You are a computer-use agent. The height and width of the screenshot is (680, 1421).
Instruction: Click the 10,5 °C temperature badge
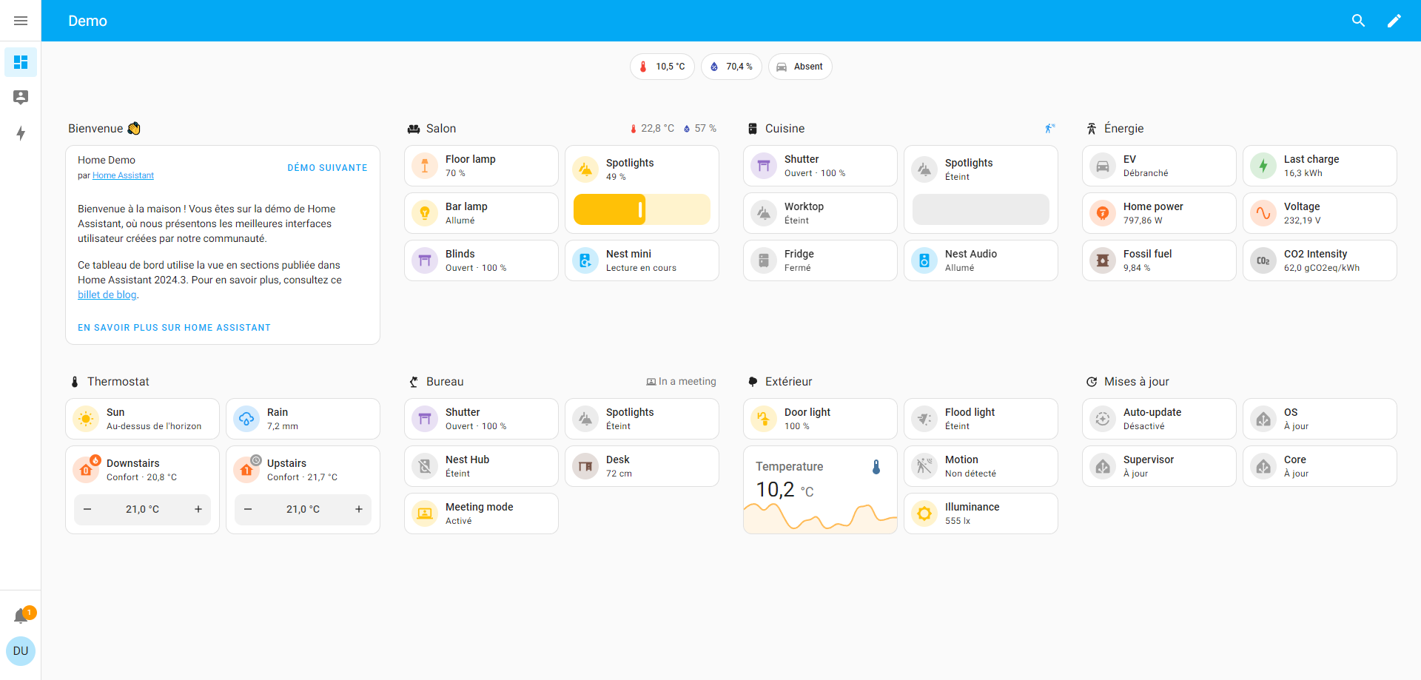(x=662, y=67)
